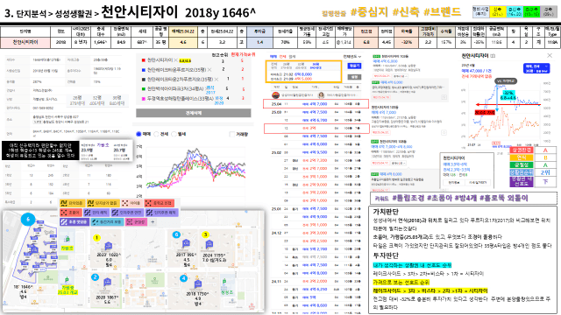Click the green P icon above the yellow school label with the 25.03 opening note
The image size is (561, 315).
(67, 280)
